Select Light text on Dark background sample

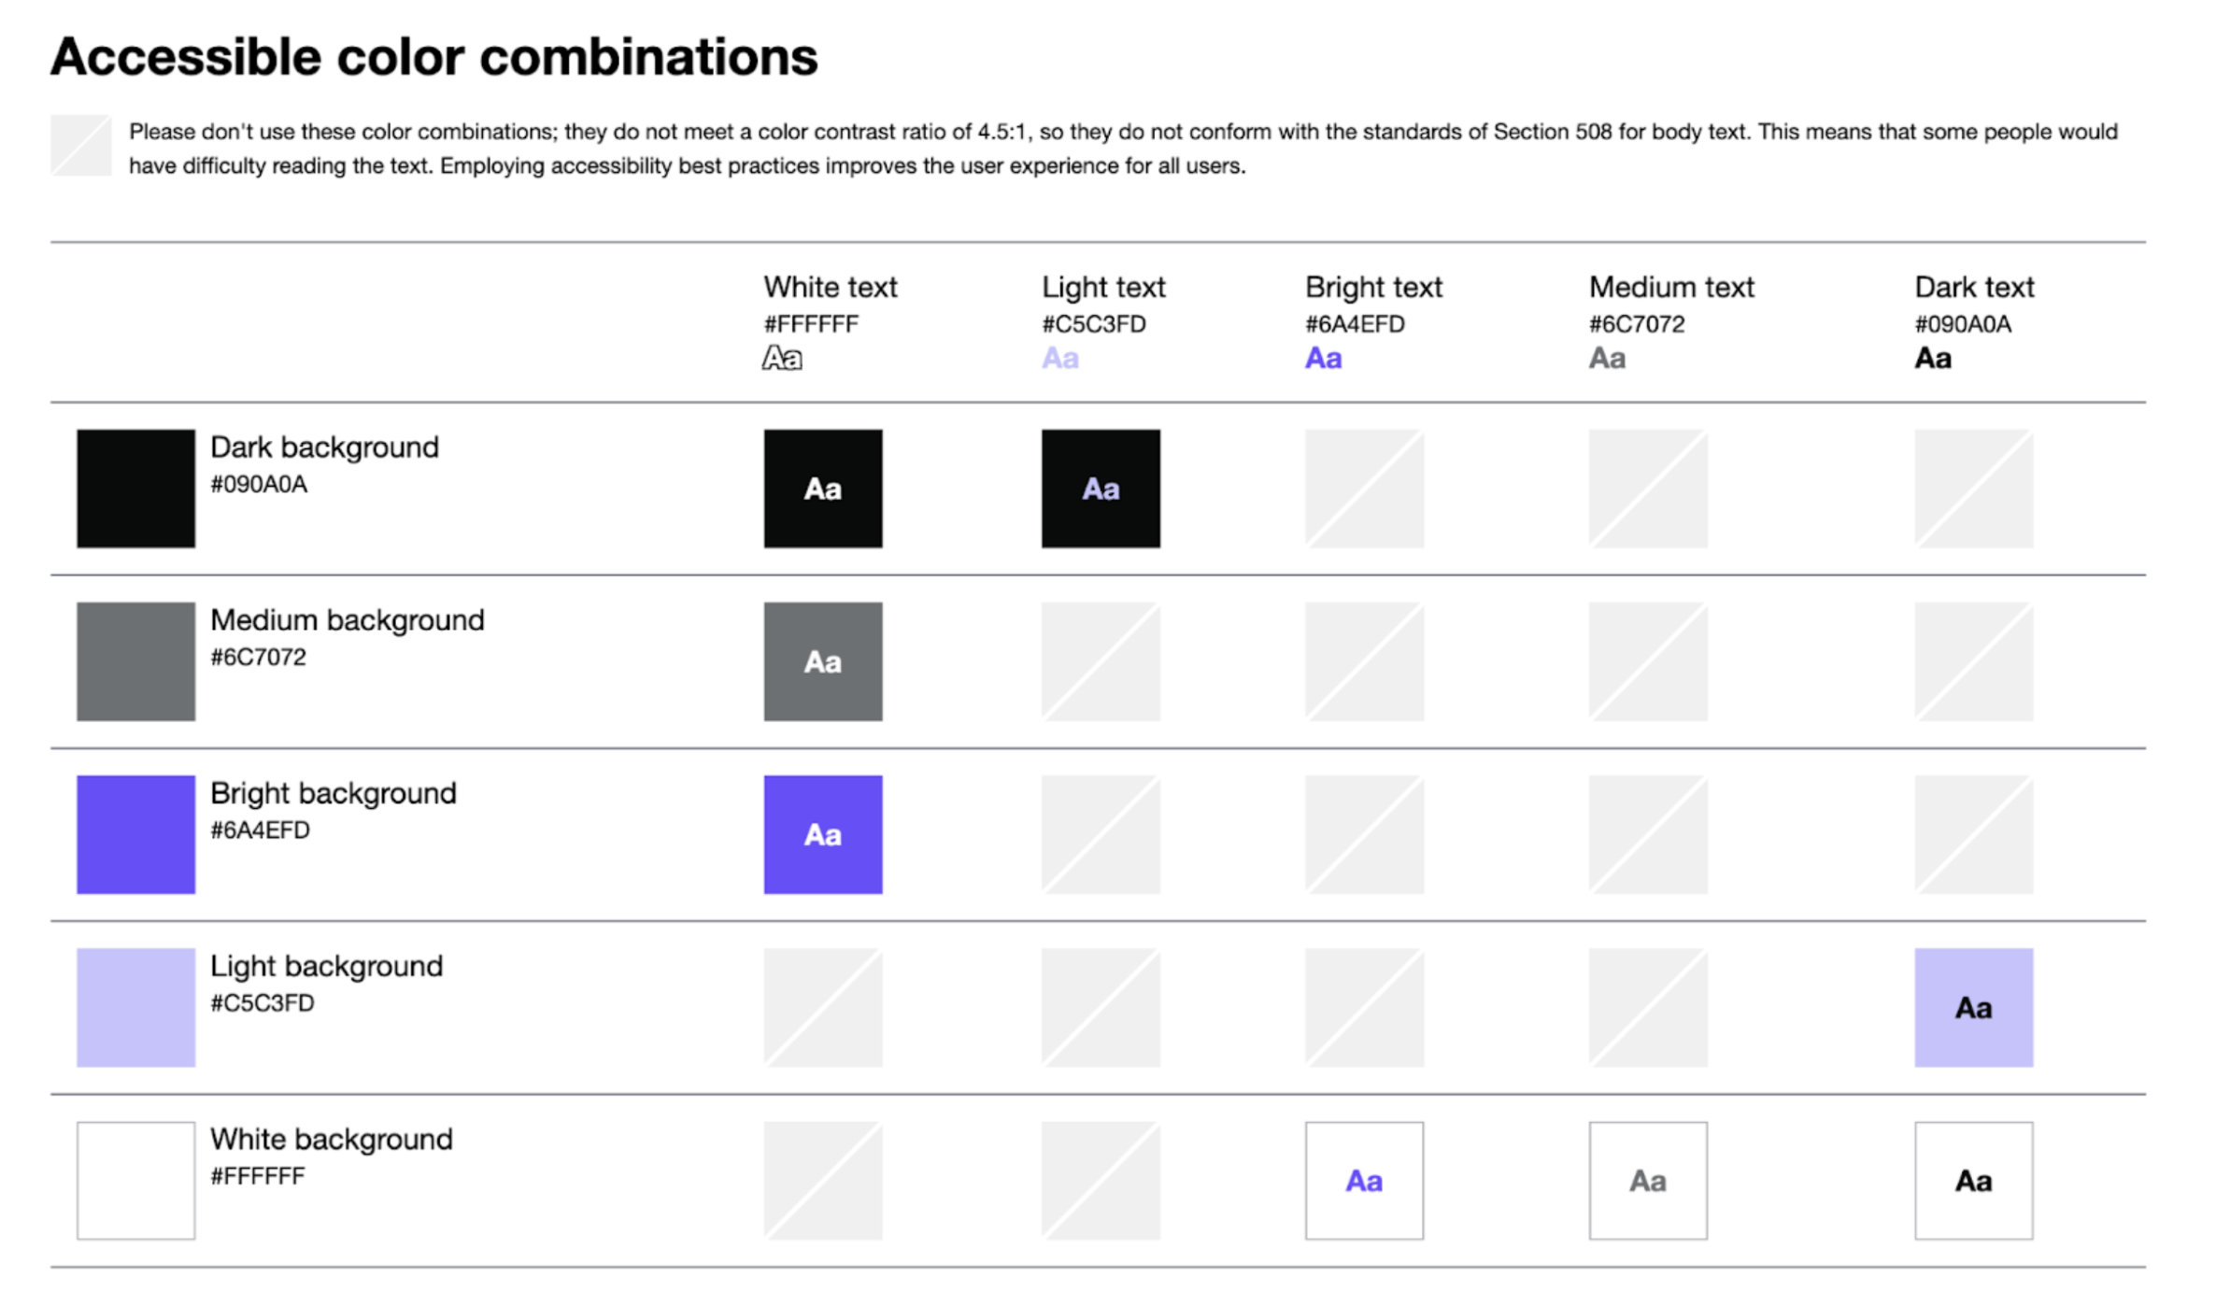[x=1101, y=489]
